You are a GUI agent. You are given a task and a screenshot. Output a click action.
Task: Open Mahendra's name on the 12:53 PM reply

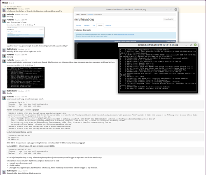[x=10, y=14]
